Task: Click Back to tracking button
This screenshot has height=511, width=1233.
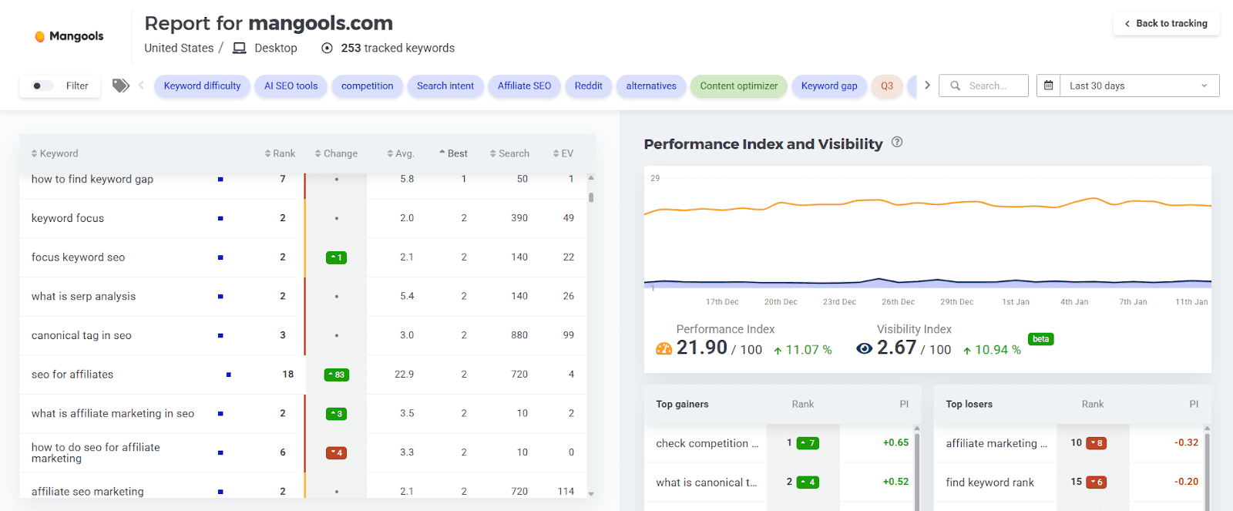Action: [1166, 24]
